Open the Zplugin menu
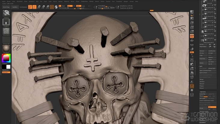The width and height of the screenshot is (220, 124). point(126,1)
